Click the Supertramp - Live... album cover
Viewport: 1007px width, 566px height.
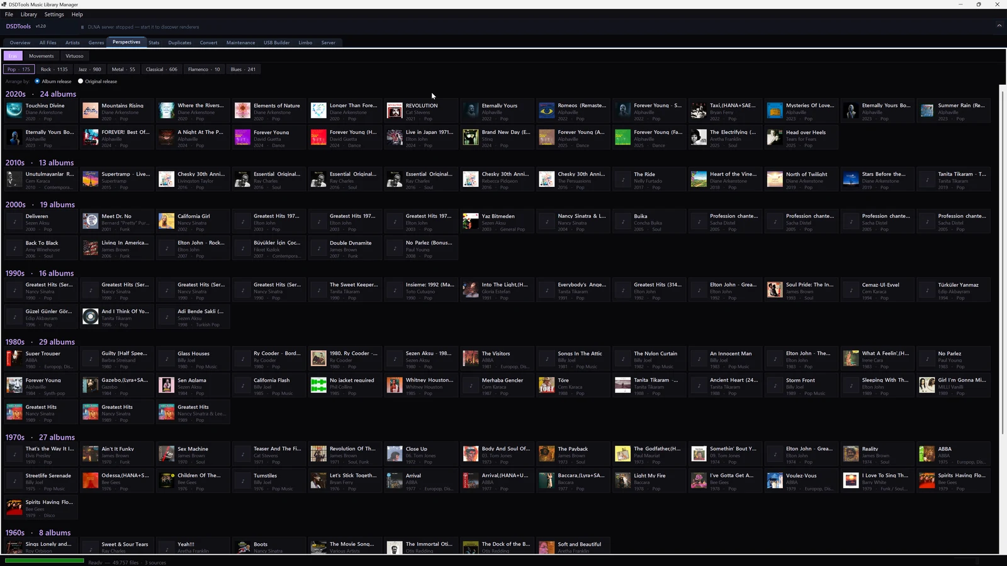coord(90,179)
